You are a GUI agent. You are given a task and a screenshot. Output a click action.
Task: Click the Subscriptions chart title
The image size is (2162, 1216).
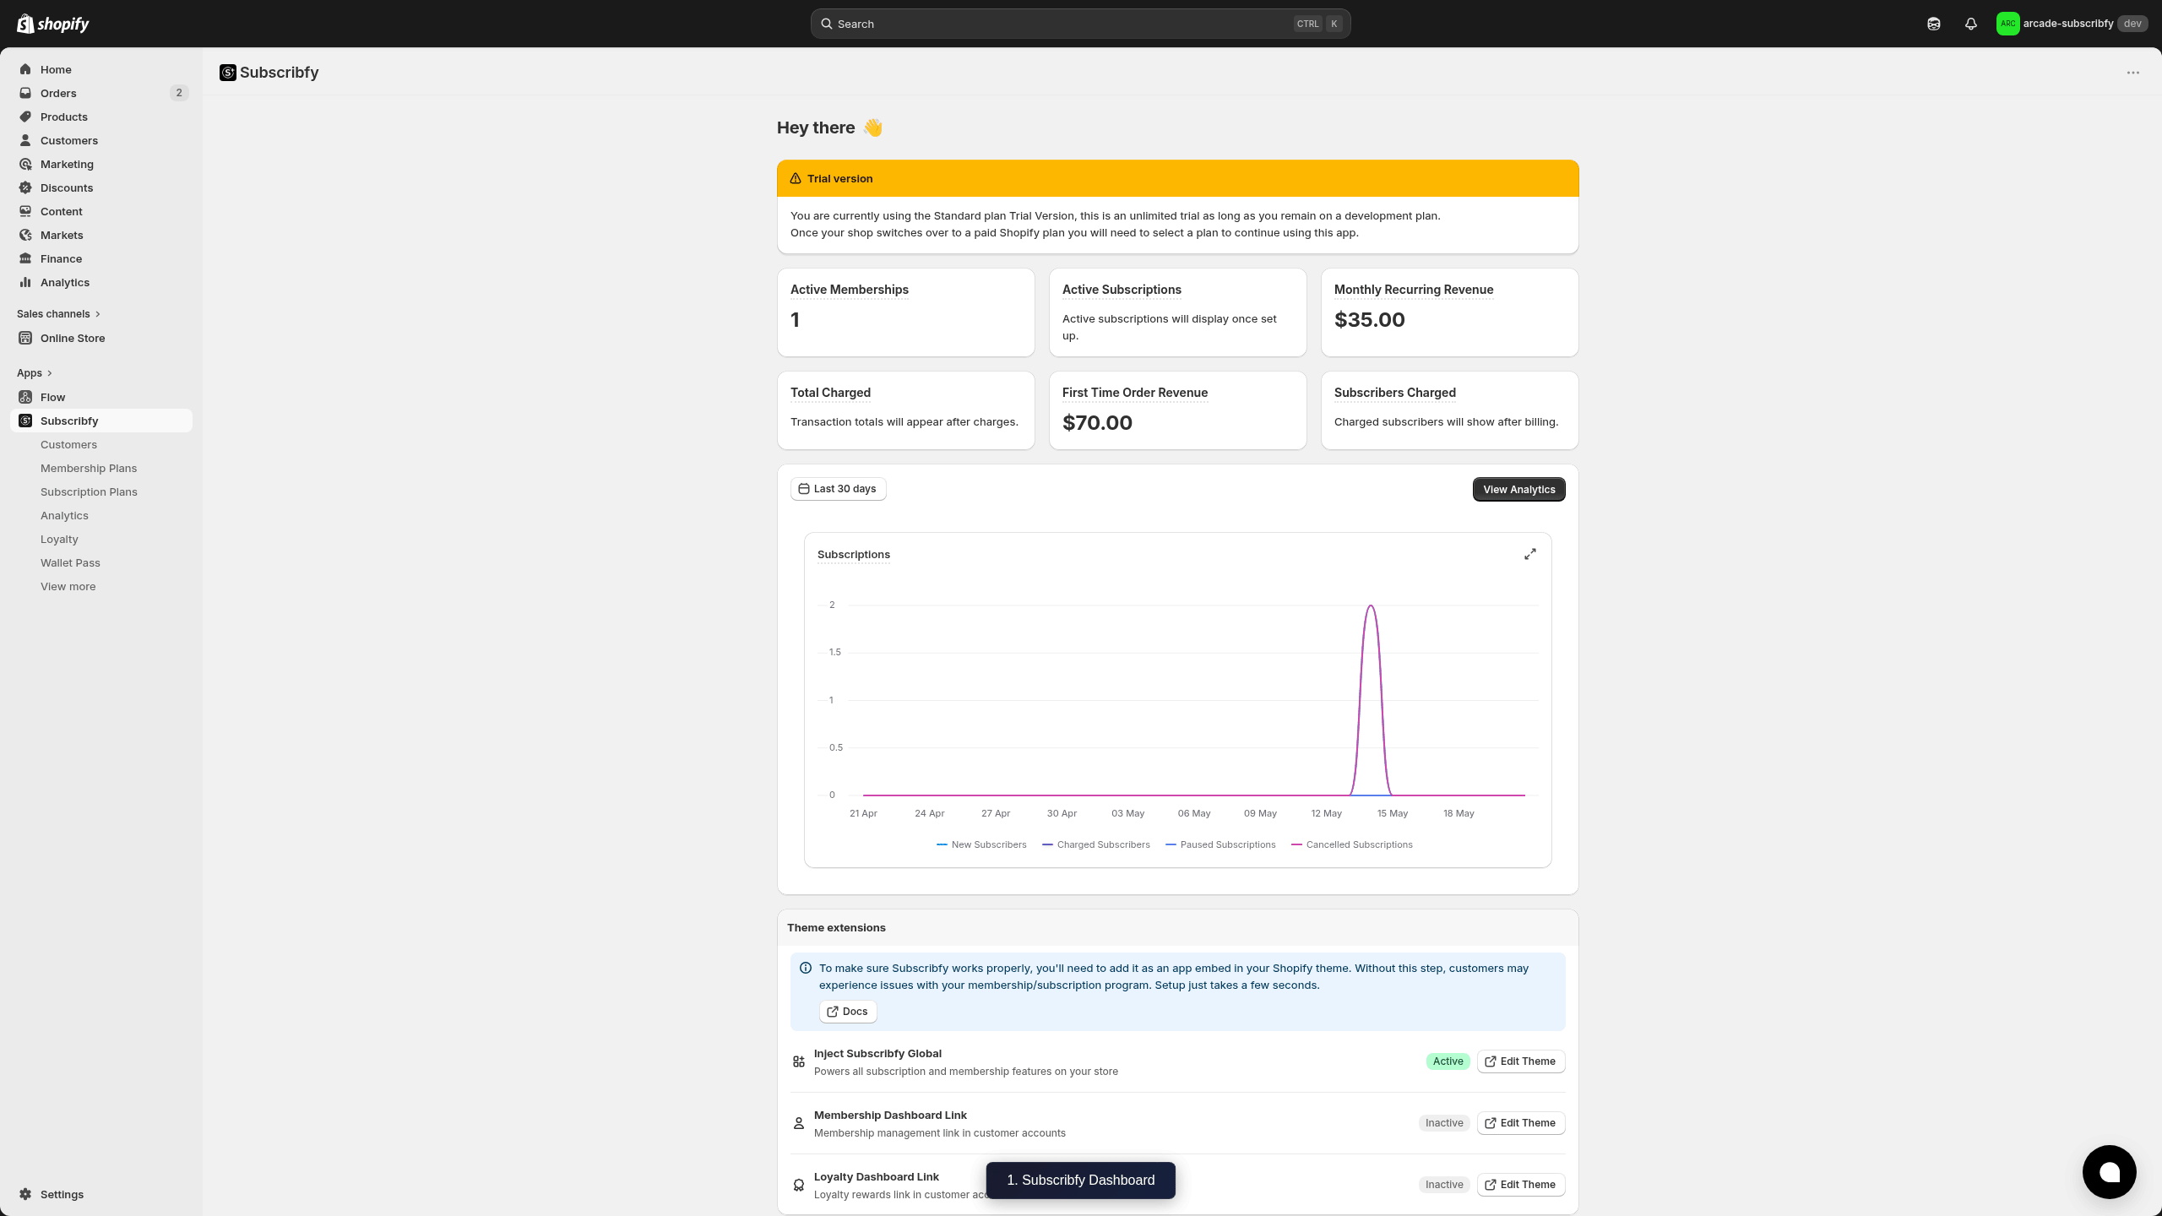(854, 555)
